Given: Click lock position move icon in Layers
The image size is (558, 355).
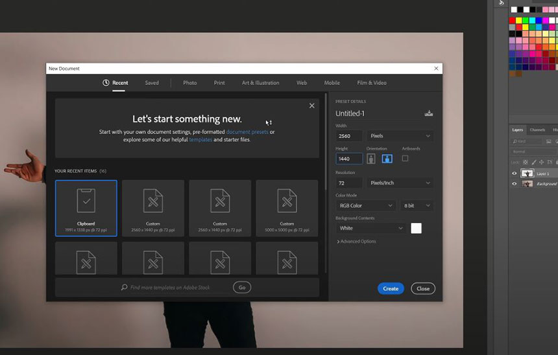Looking at the screenshot, I should click(x=541, y=162).
